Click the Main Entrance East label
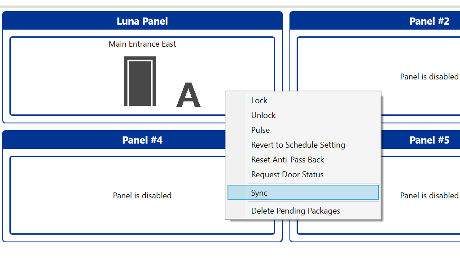This screenshot has height=258, width=460. tap(142, 44)
